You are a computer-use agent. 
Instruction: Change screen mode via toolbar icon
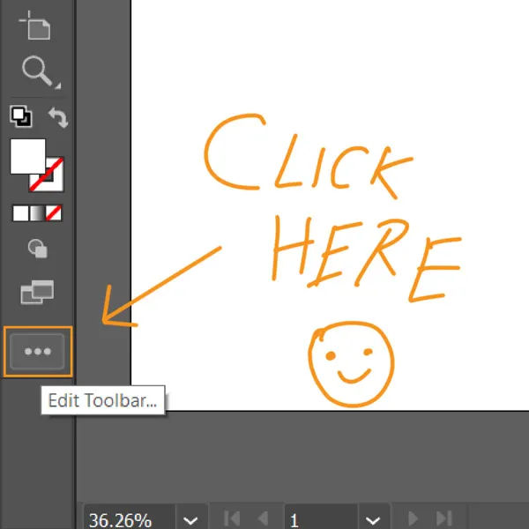coord(37,293)
